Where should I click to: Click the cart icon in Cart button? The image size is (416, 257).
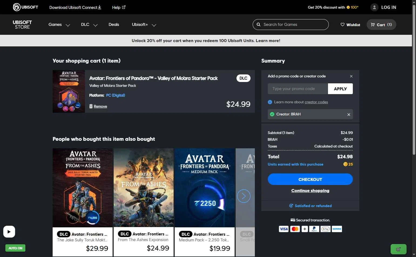(x=373, y=25)
